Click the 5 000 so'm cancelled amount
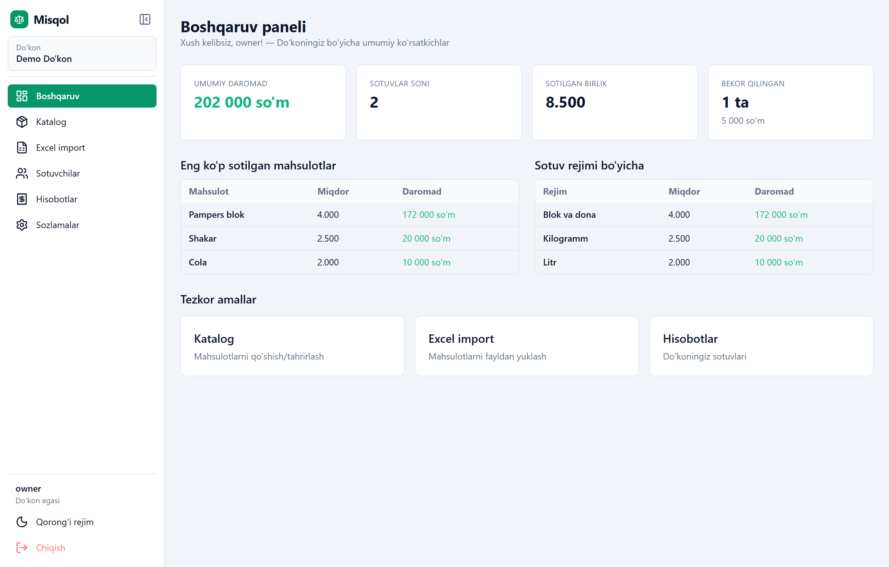This screenshot has height=567, width=889. pyautogui.click(x=743, y=121)
